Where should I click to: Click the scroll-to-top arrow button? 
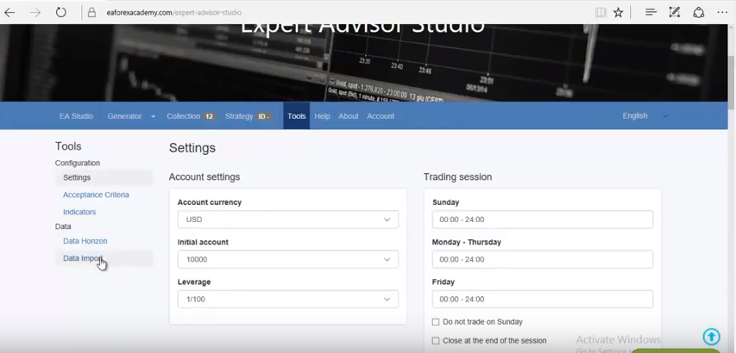[x=711, y=337]
